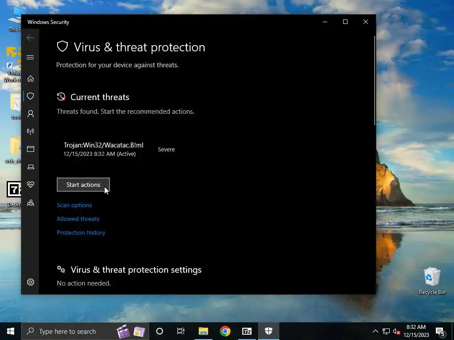
Task: Click the Current threats history icon
Action: tap(61, 97)
